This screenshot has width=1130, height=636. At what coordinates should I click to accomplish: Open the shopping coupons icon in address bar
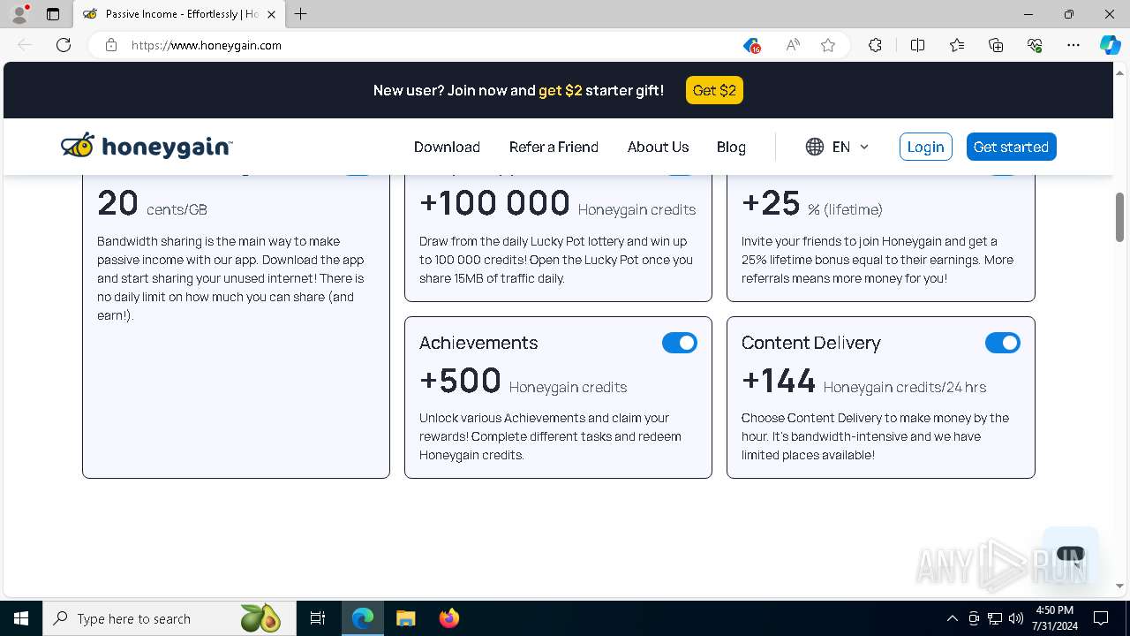[x=751, y=45]
